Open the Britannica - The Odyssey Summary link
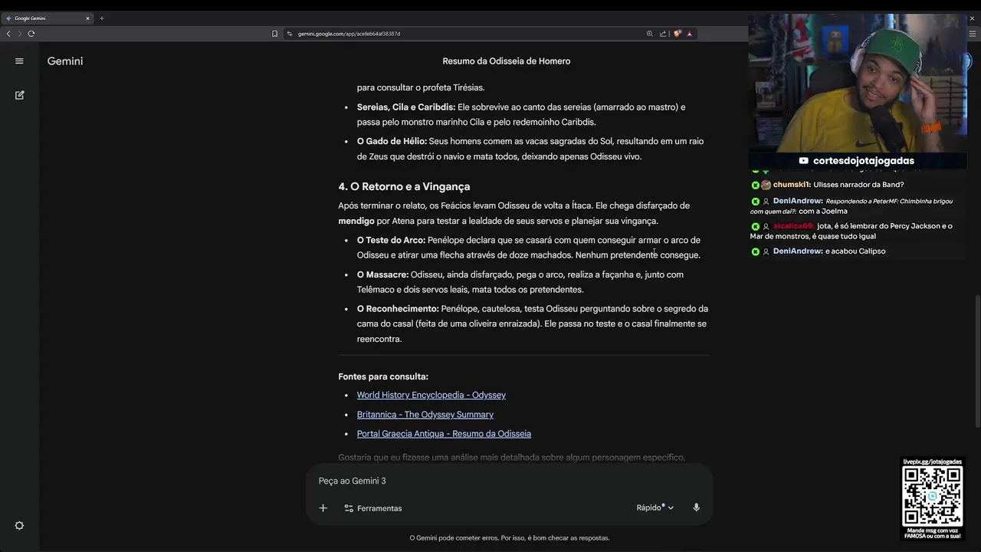The height and width of the screenshot is (552, 981). 425,415
